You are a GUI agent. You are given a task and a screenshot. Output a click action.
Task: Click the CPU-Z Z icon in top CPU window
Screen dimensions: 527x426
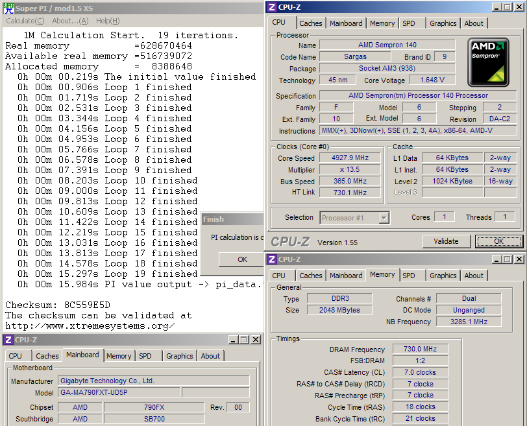[x=272, y=7]
